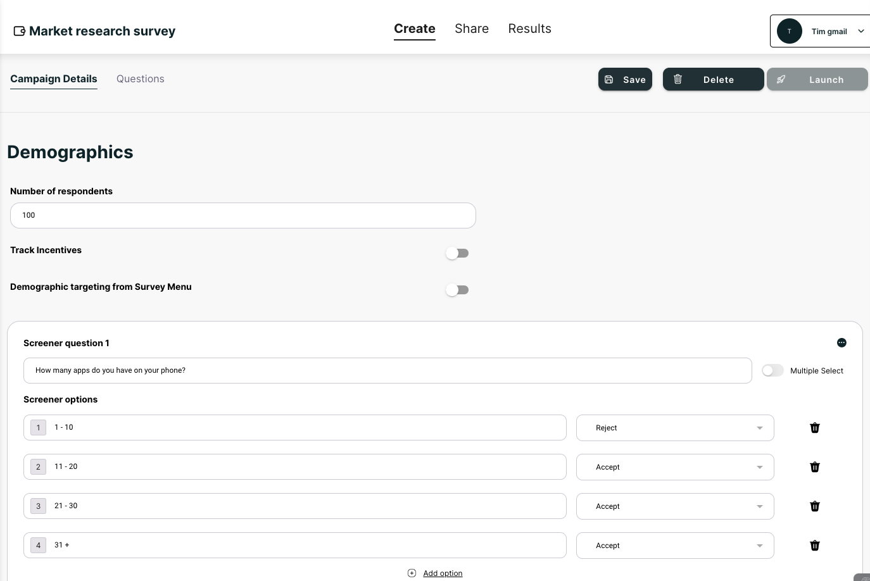This screenshot has width=870, height=581.
Task: Click the T profile avatar
Action: pyautogui.click(x=790, y=31)
